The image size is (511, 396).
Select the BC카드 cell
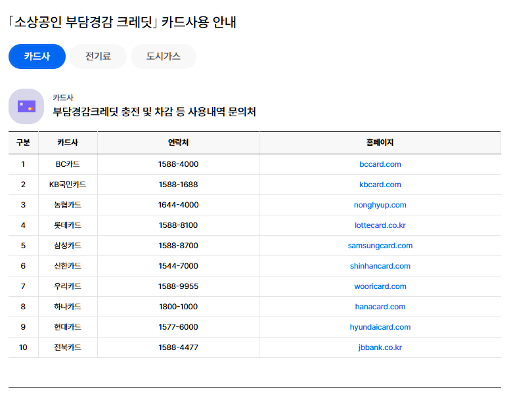pyautogui.click(x=68, y=164)
